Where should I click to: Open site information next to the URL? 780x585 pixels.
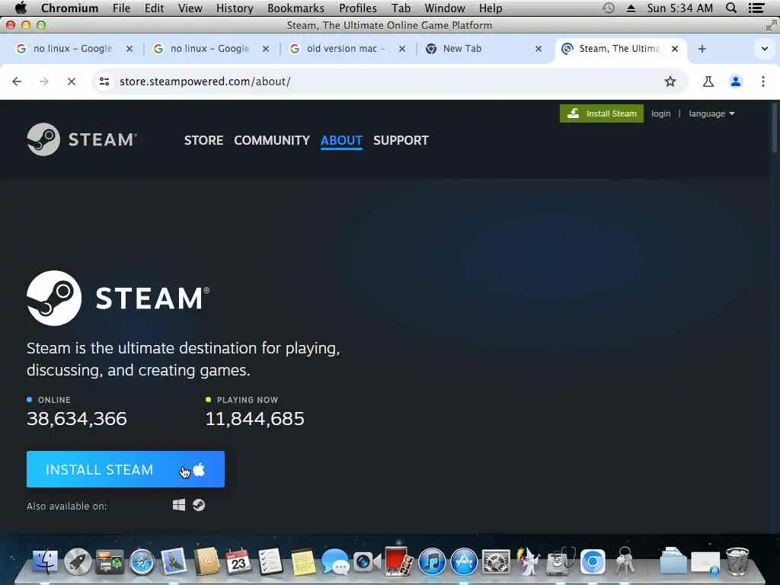(x=104, y=81)
